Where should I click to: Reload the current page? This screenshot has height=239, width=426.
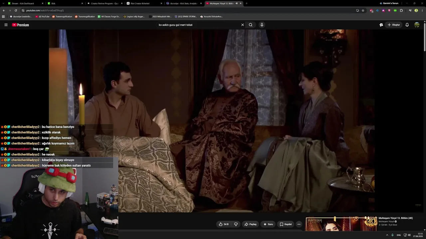[x=16, y=10]
